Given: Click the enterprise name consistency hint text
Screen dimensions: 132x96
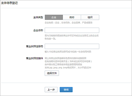Looking at the screenshot, I should pos(72,37).
